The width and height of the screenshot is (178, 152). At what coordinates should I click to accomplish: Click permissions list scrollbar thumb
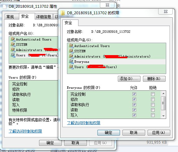click(x=163, y=103)
